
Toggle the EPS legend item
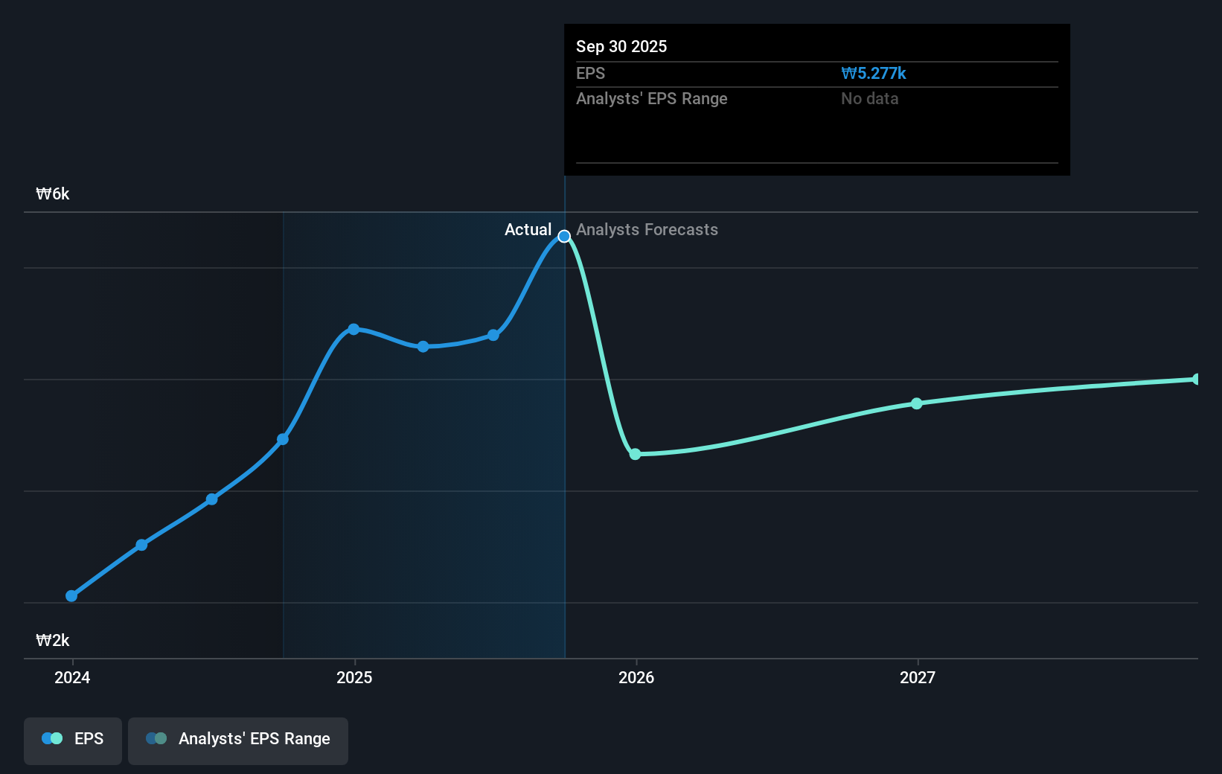click(72, 740)
